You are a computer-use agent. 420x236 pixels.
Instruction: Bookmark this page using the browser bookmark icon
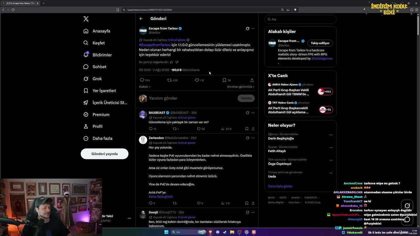[118, 10]
